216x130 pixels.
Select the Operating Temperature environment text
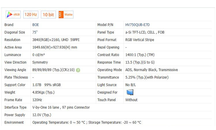point(87,122)
